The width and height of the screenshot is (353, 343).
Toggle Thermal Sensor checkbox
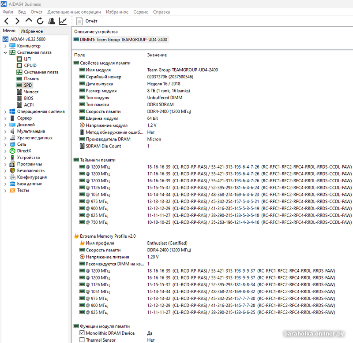click(x=82, y=340)
